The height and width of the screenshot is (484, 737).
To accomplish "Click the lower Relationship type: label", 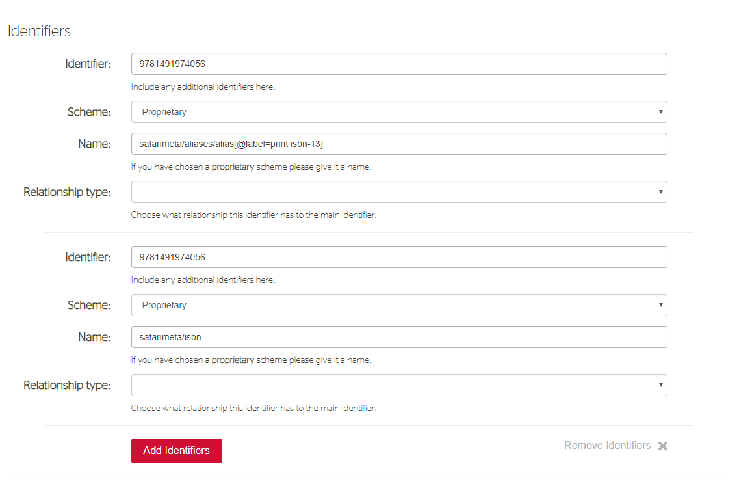I will click(67, 385).
